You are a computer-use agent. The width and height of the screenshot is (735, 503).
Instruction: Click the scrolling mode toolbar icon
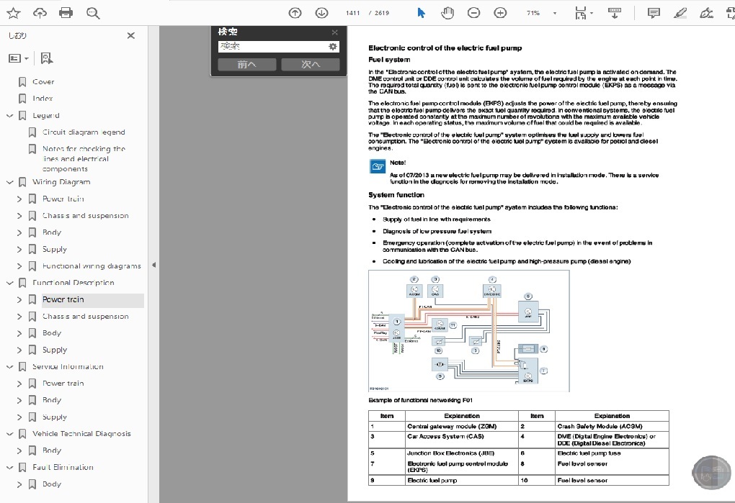615,13
